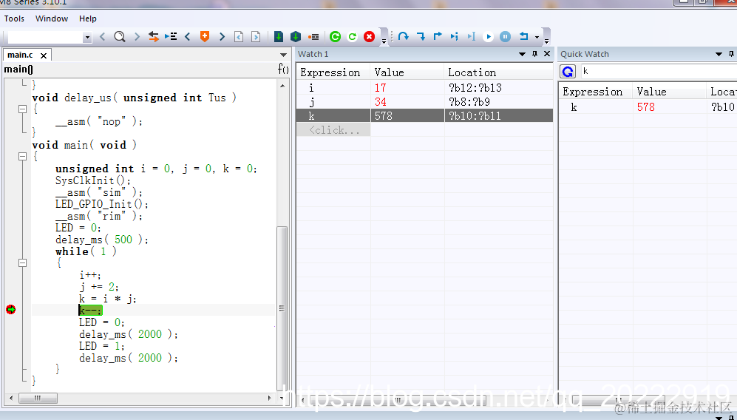
Task: Toggle the breakpoint marker at k-- line
Action: pos(10,310)
